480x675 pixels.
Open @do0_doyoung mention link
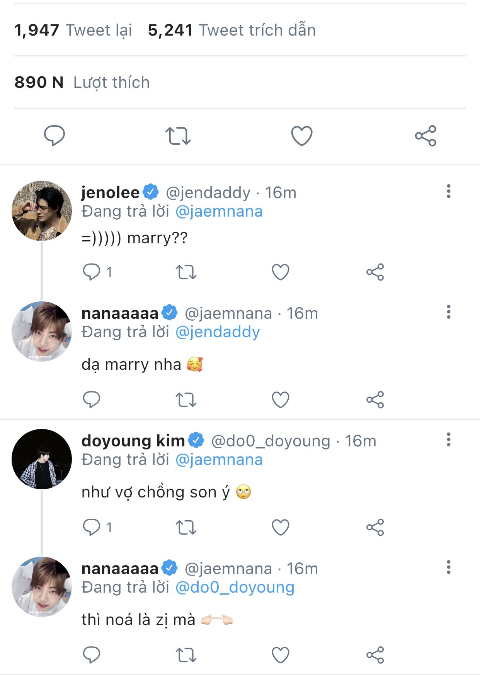(x=235, y=587)
